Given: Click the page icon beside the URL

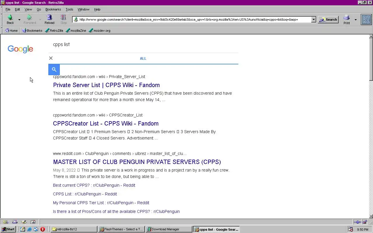Looking at the screenshot, I should pyautogui.click(x=76, y=20).
